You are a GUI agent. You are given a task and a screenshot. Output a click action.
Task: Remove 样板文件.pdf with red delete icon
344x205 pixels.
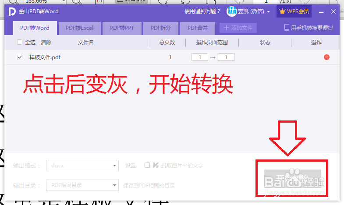coord(326,57)
